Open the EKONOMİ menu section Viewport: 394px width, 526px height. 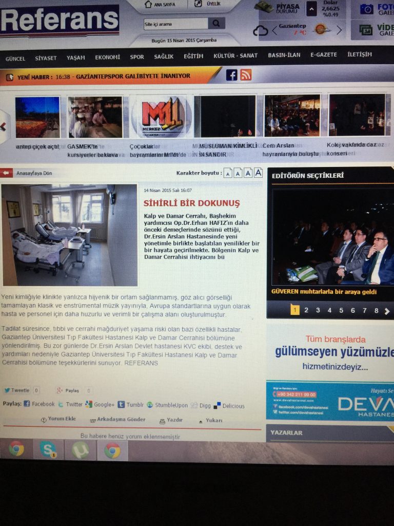click(107, 57)
